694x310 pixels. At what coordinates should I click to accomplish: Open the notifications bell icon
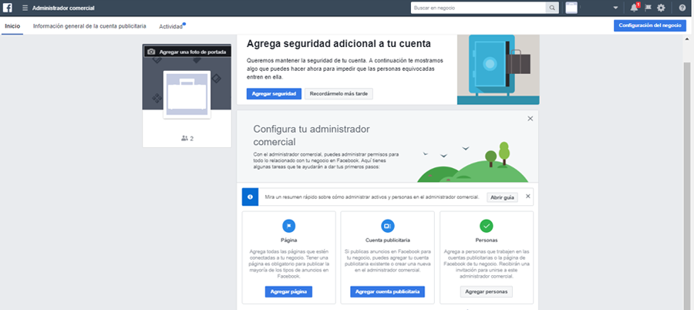tap(635, 8)
